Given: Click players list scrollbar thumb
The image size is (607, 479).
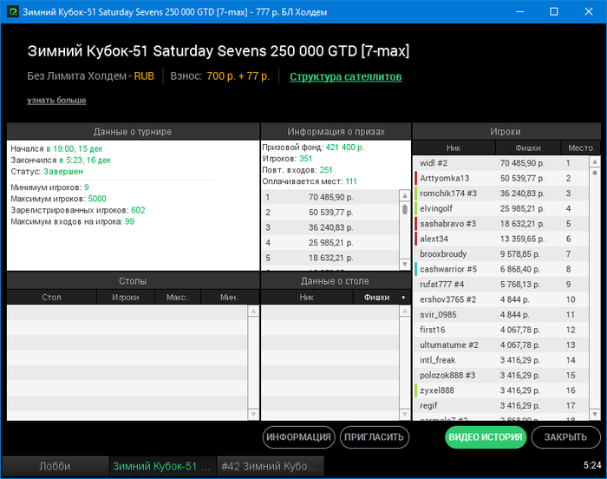Looking at the screenshot, I should [595, 173].
